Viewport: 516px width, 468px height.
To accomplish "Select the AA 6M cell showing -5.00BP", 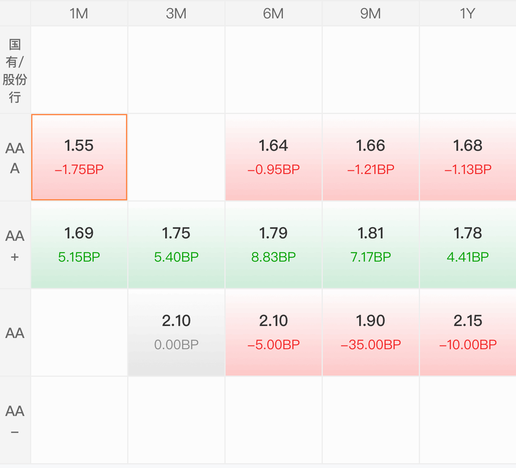I will (274, 332).
